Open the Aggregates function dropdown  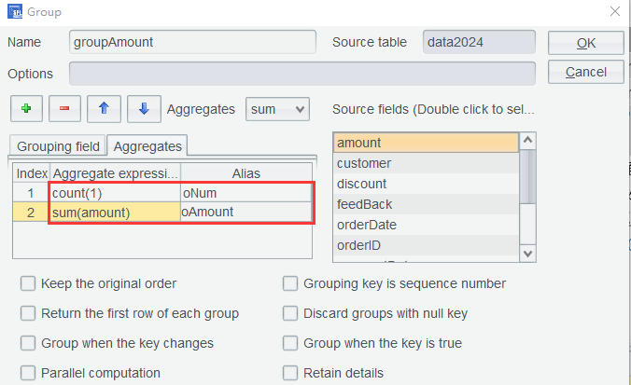click(276, 109)
